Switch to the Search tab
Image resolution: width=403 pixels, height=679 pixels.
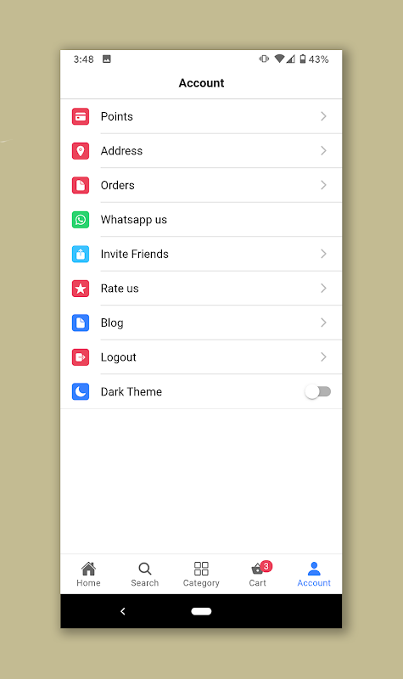point(145,575)
